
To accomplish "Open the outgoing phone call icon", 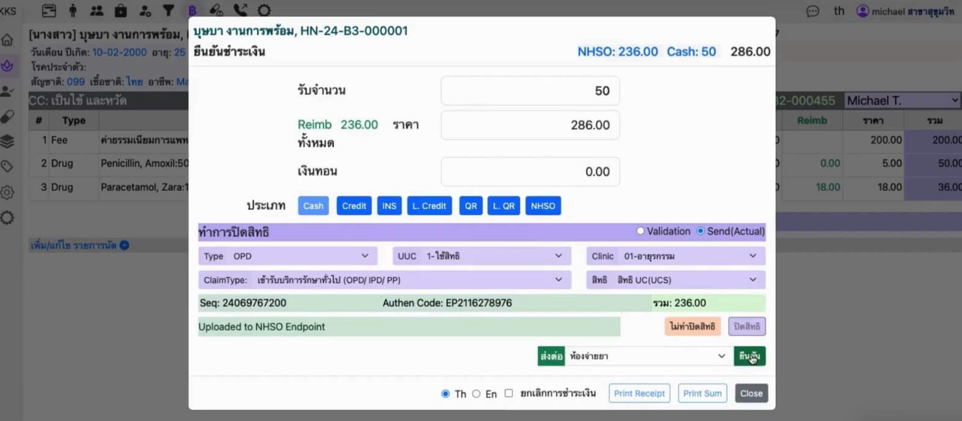I will (240, 10).
